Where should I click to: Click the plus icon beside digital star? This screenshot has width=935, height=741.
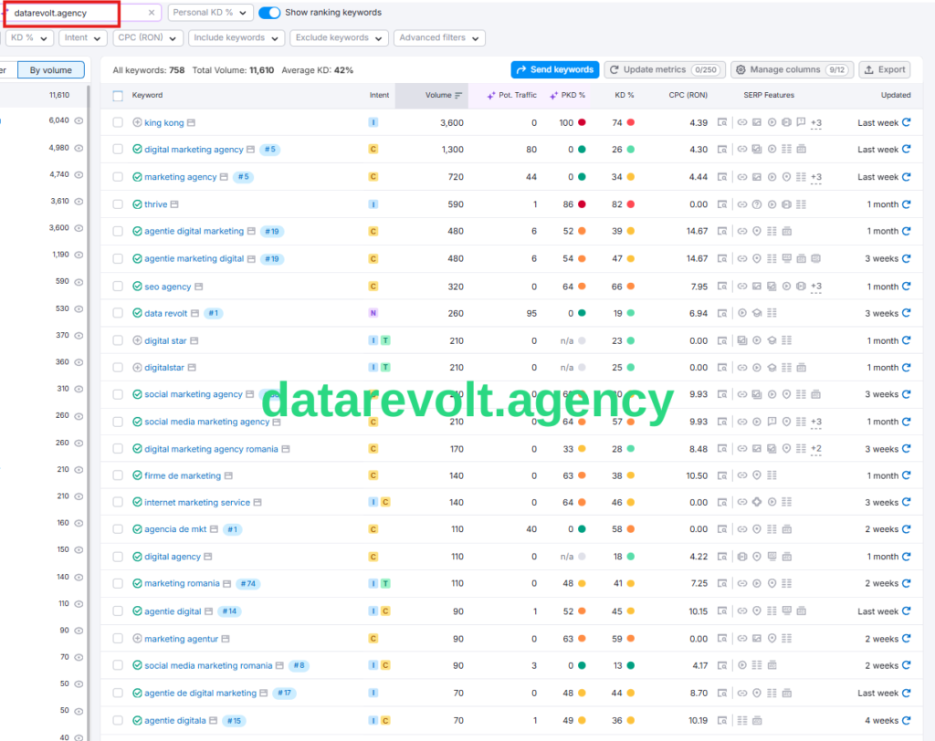tap(137, 340)
